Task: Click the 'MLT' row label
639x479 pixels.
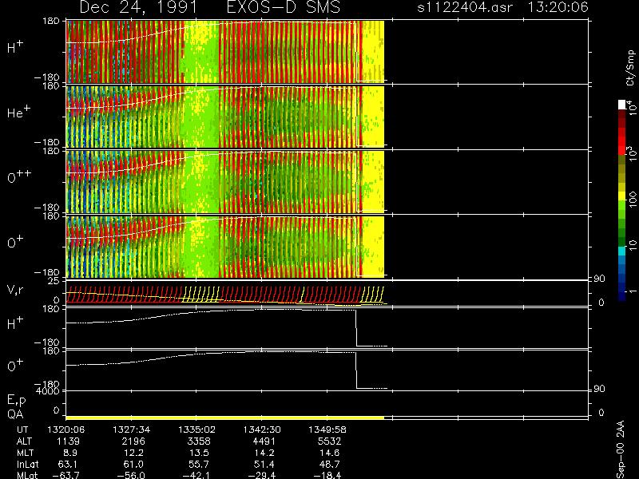Action: tap(25, 453)
